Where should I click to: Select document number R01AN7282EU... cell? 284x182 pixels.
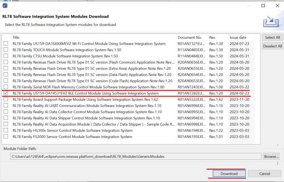click(x=191, y=93)
